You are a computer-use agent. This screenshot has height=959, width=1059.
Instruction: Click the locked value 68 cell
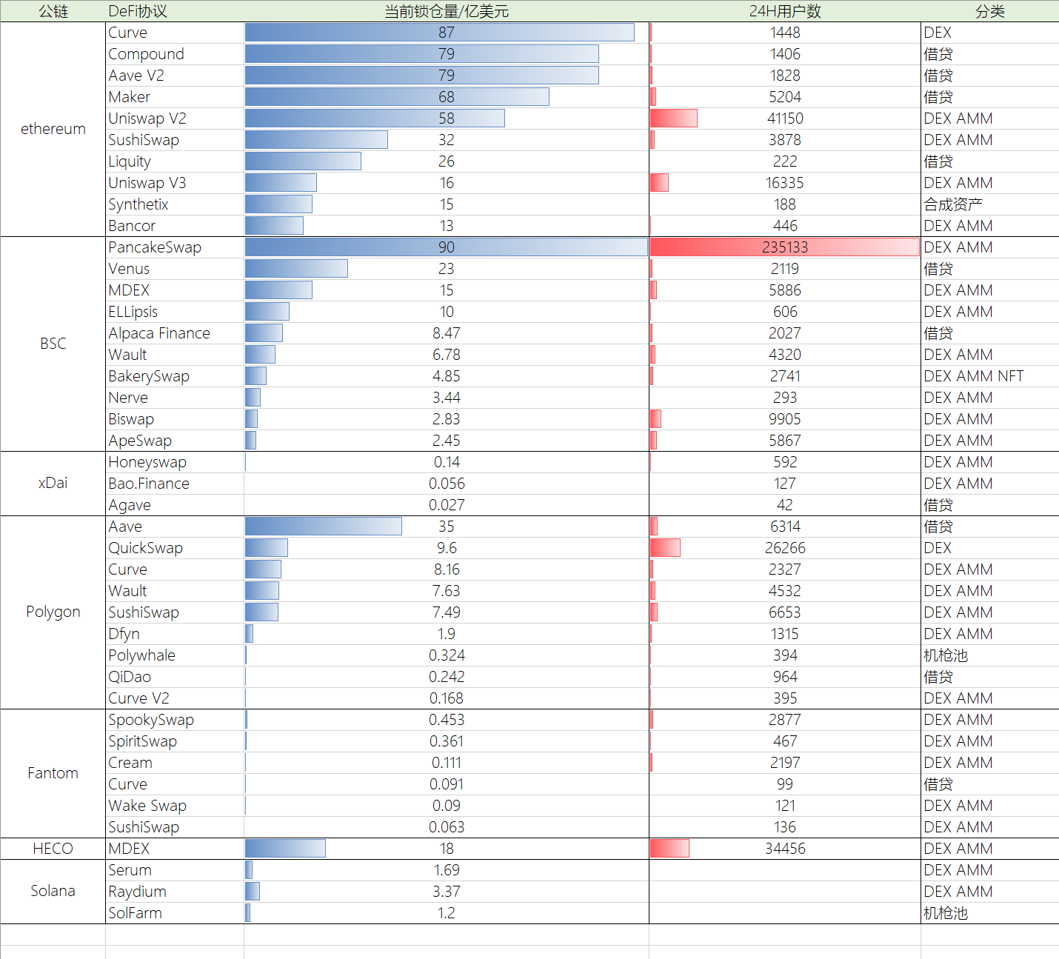447,97
